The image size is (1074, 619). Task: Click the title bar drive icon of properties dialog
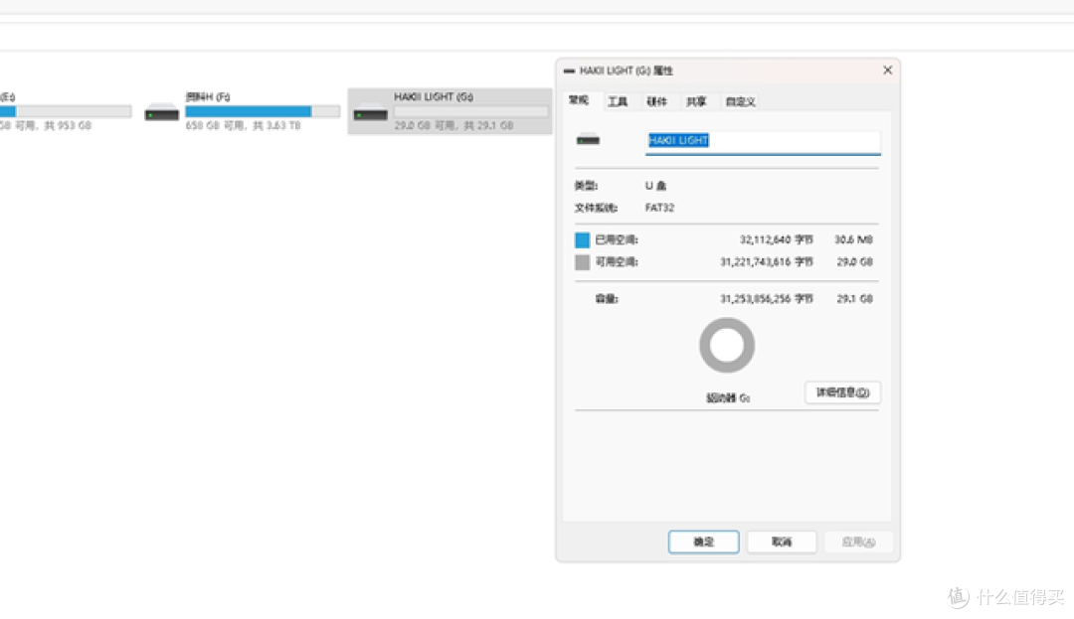tap(569, 71)
